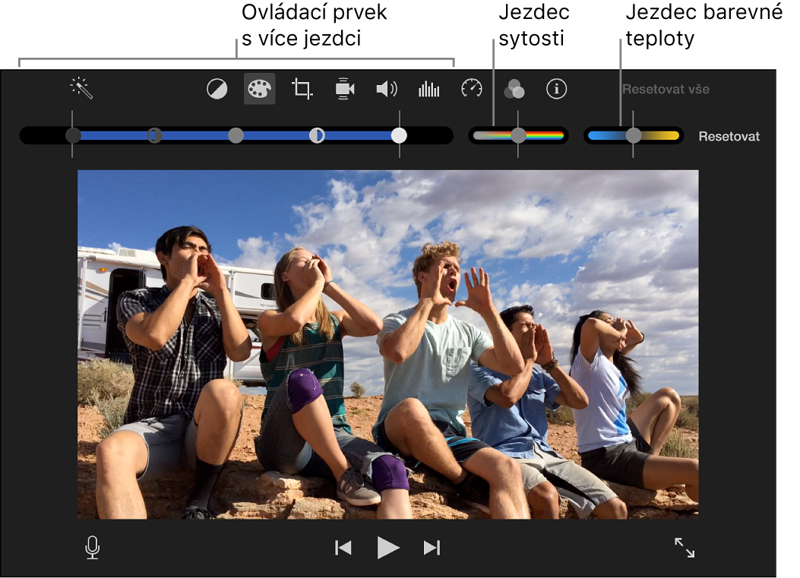This screenshot has height=578, width=800.
Task: Toggle fullscreen playback arrows icon
Action: click(685, 548)
